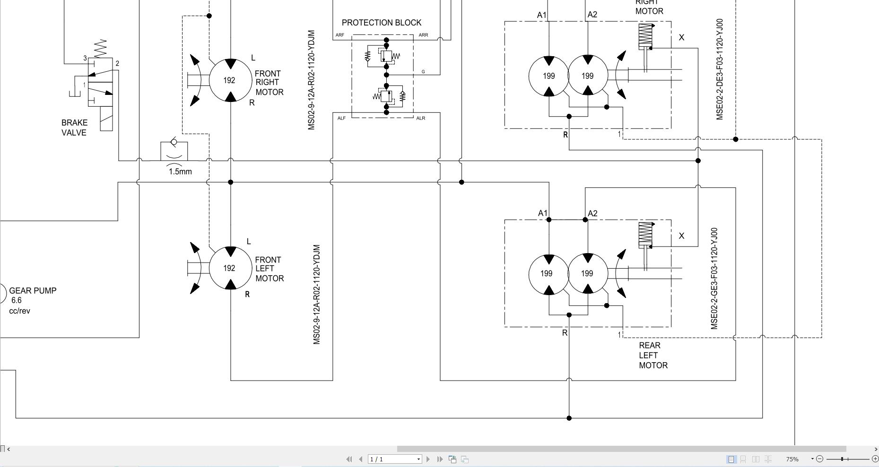Click the zoom in plus button
The height and width of the screenshot is (467, 879).
(875, 459)
